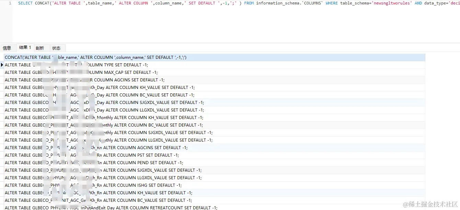
Task: Select the 结果 1 tab
Action: (25, 48)
